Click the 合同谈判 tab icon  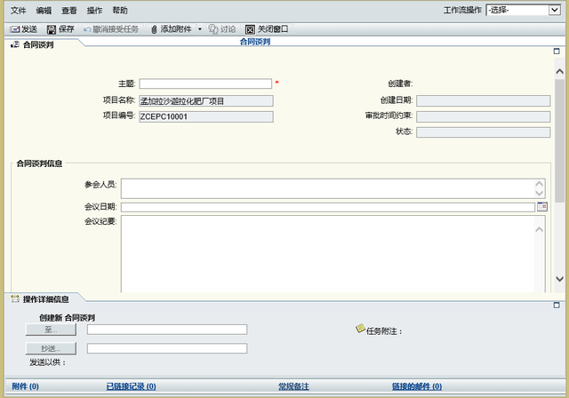tap(15, 44)
